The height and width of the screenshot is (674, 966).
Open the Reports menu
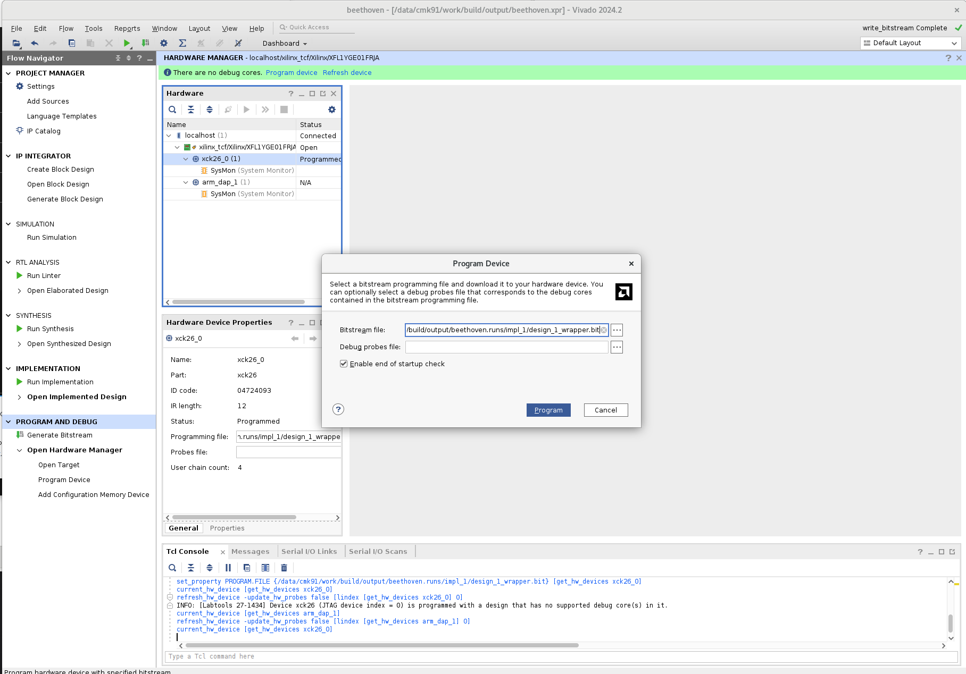tap(127, 29)
